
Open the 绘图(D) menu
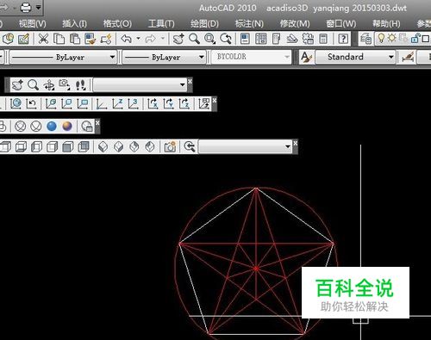[204, 23]
